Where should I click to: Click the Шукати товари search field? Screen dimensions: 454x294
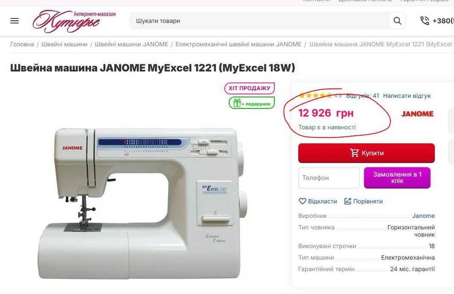pyautogui.click(x=260, y=21)
